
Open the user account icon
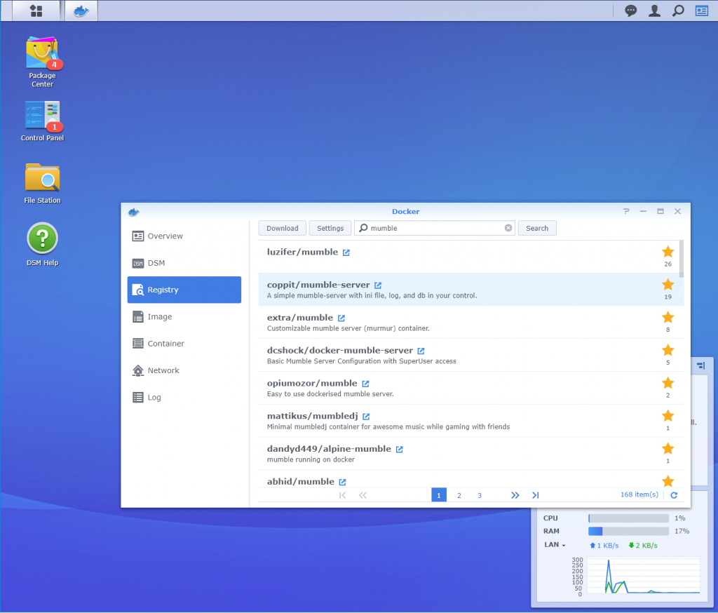click(654, 11)
